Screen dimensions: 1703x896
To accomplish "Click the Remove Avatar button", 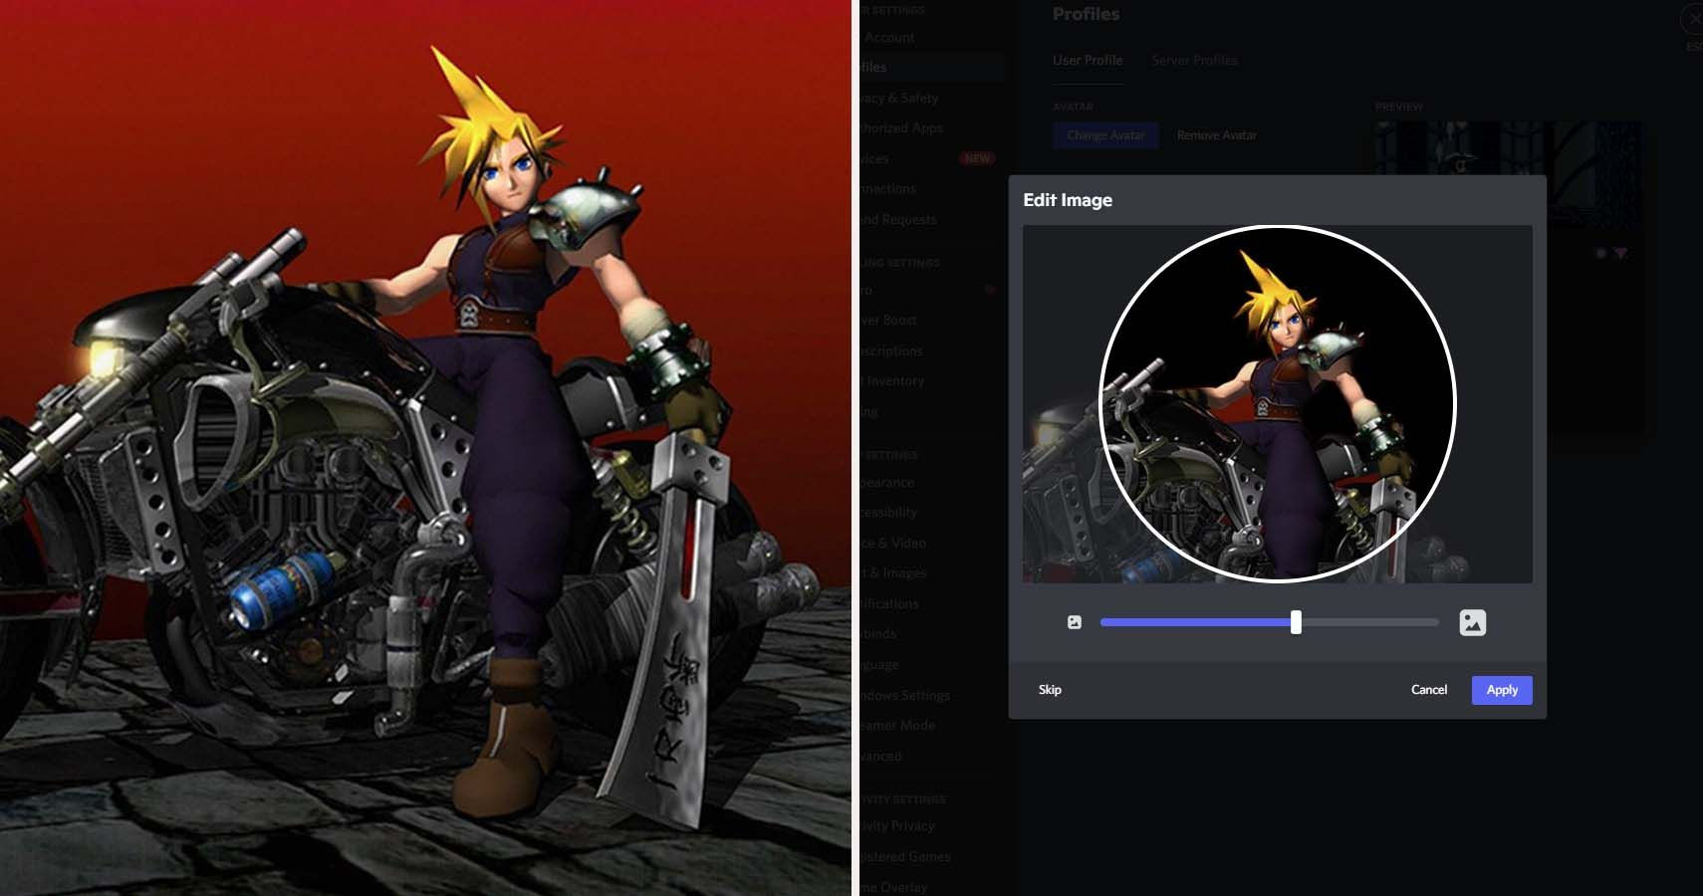I will click(x=1217, y=135).
